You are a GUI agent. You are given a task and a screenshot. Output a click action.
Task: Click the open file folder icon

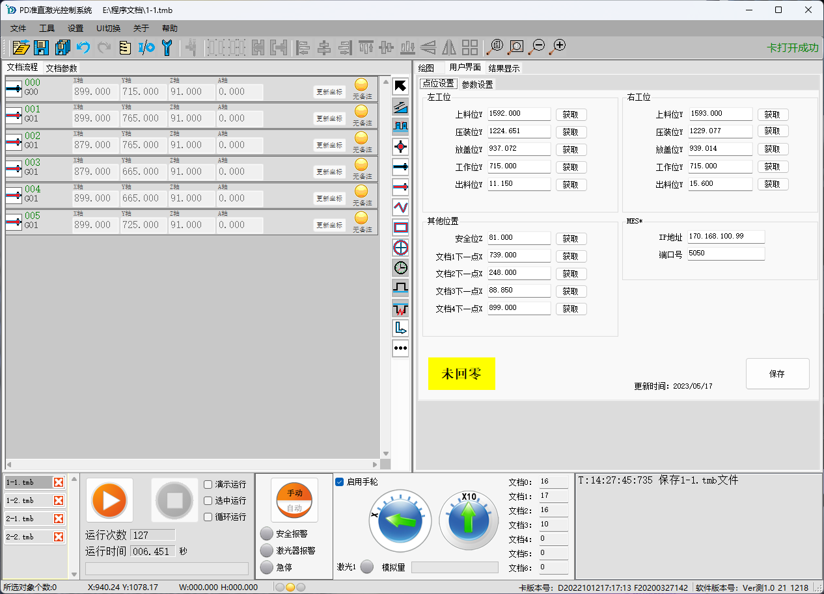tap(21, 47)
